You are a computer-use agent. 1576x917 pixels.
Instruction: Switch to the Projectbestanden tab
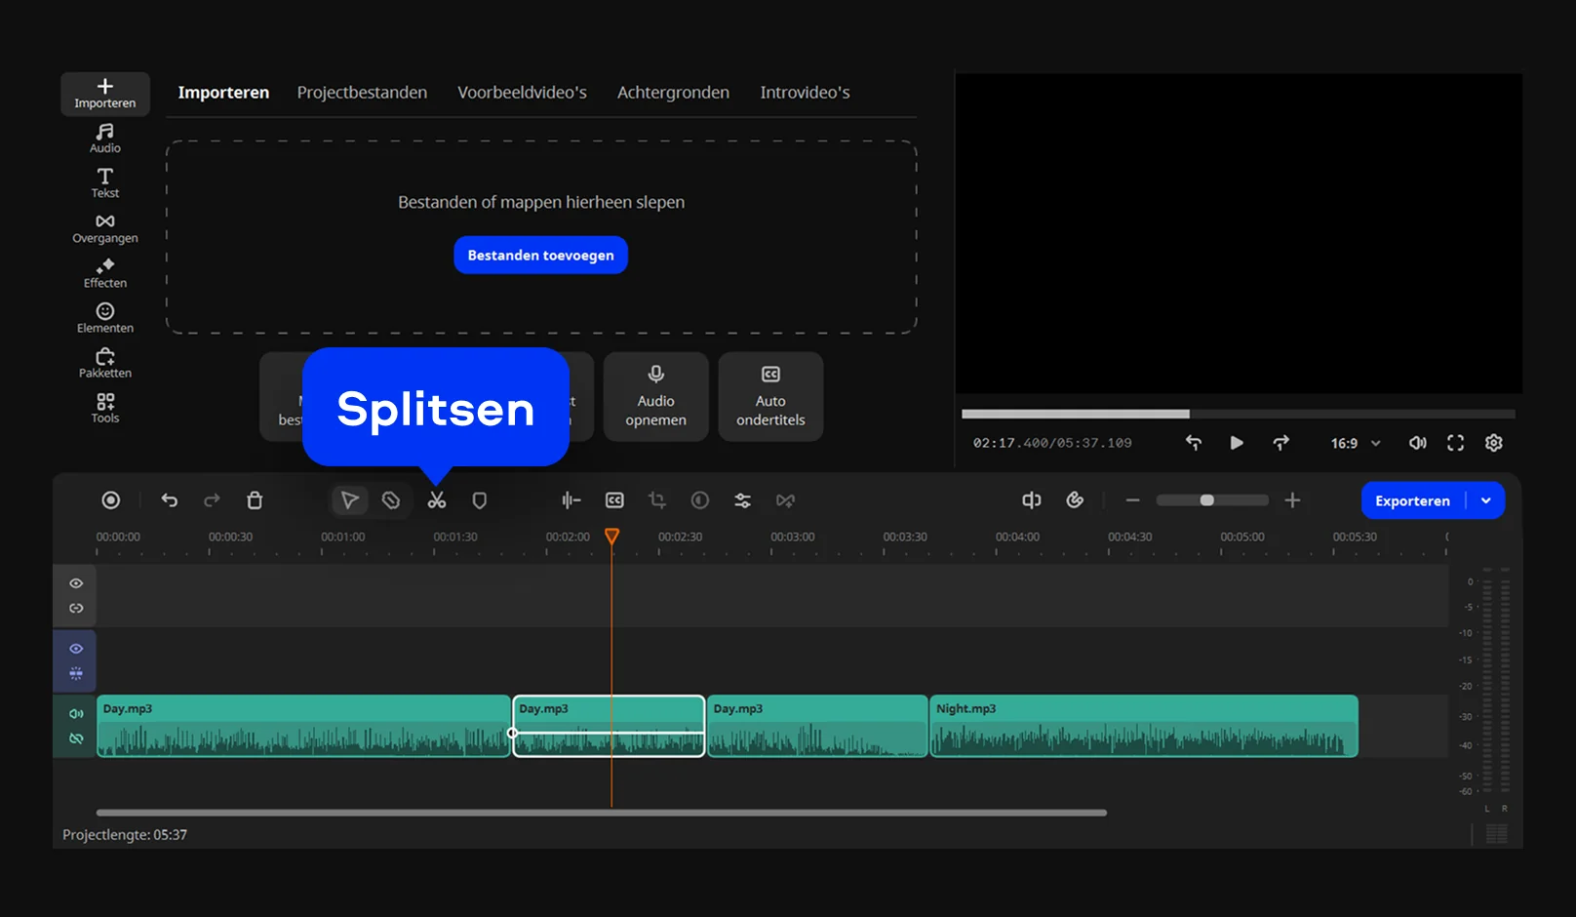coord(362,93)
